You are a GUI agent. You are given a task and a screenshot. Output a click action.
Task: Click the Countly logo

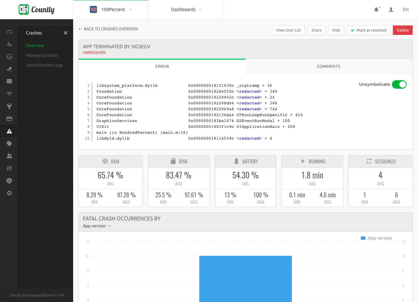pyautogui.click(x=37, y=9)
